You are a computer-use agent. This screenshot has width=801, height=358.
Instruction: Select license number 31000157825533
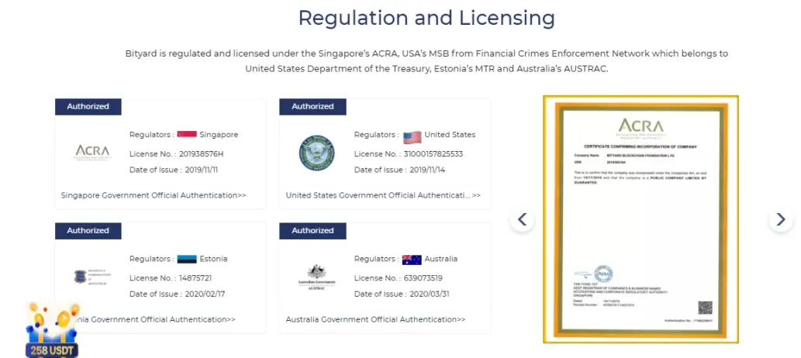tap(433, 153)
